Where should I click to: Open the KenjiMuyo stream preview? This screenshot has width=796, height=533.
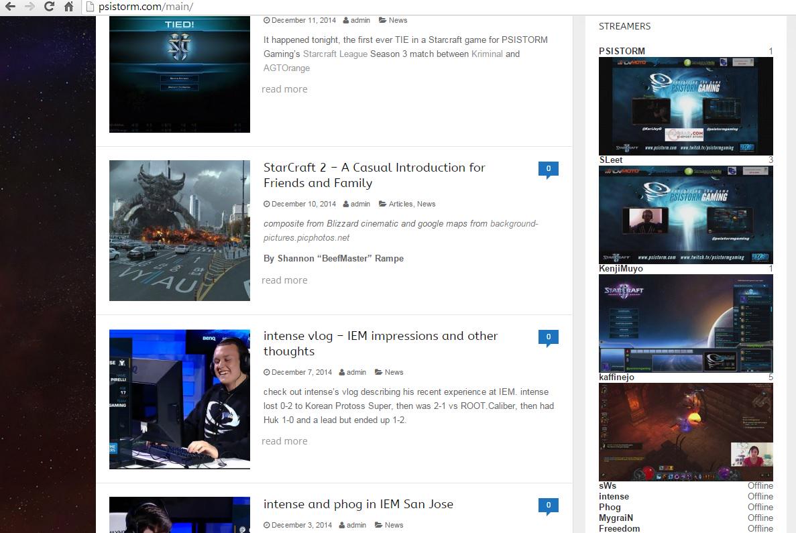686,323
